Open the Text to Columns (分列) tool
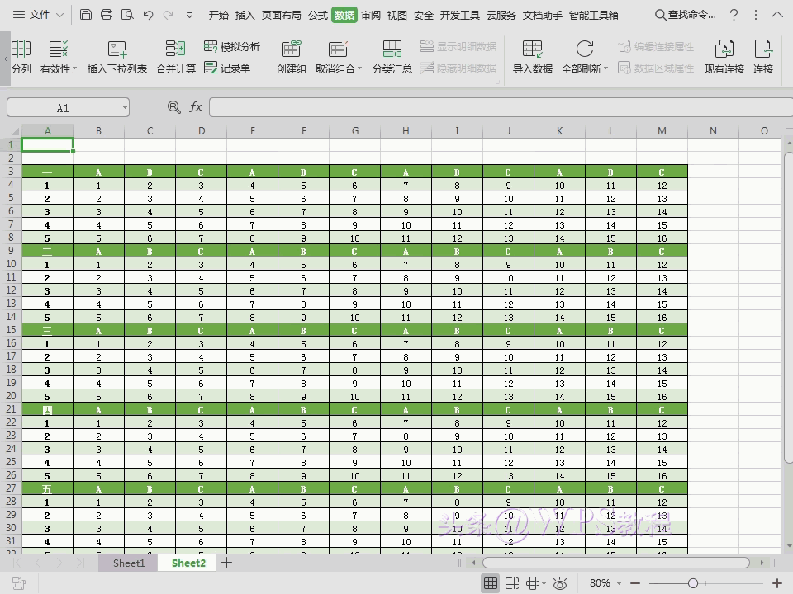The image size is (793, 594). tap(21, 57)
